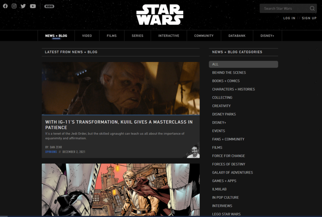Select In Pop Culture category
Viewport: 322px width, 217px height.
click(x=225, y=197)
